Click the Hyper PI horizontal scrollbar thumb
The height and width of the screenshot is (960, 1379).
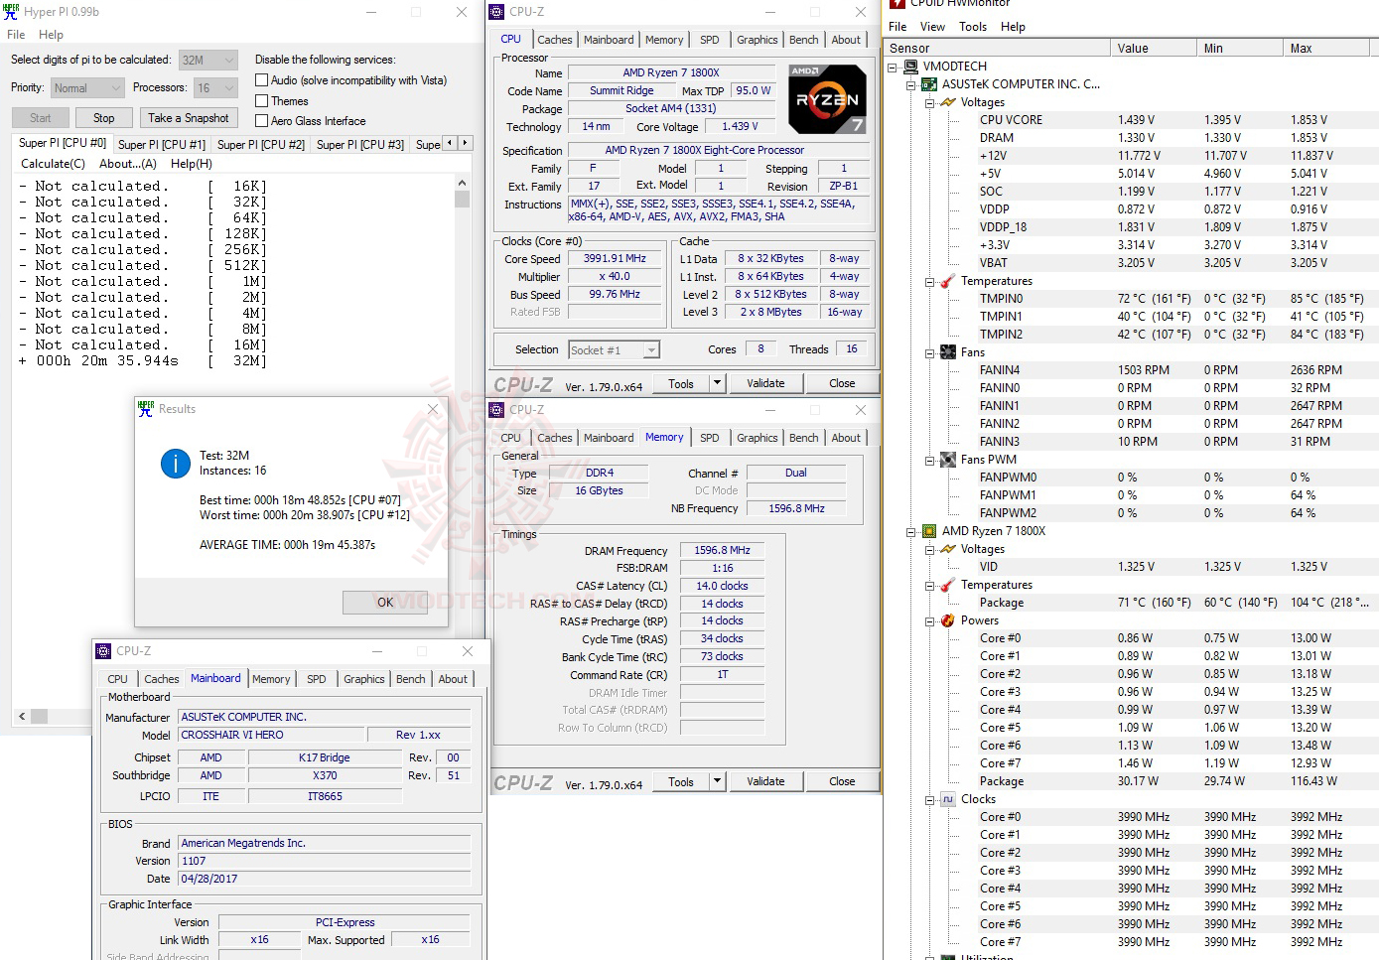39,716
